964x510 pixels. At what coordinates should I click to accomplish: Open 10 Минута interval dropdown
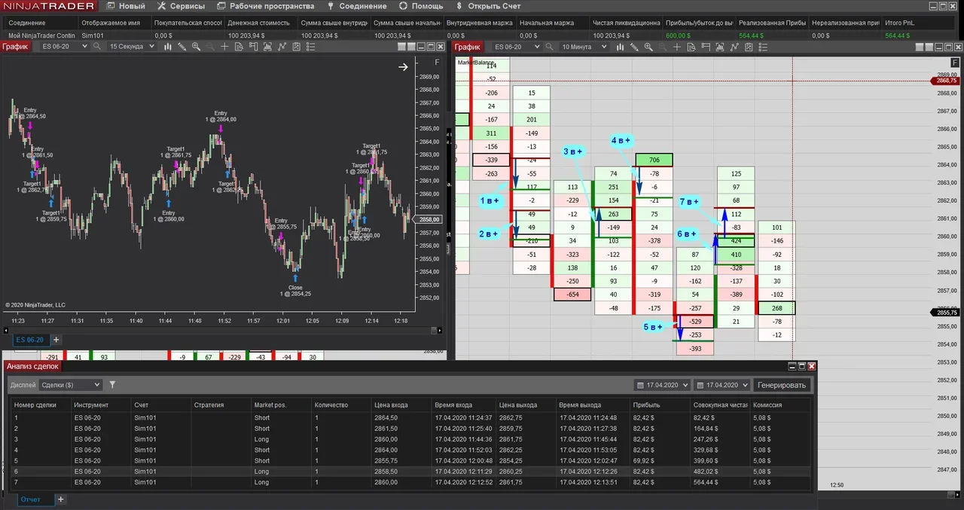(583, 47)
